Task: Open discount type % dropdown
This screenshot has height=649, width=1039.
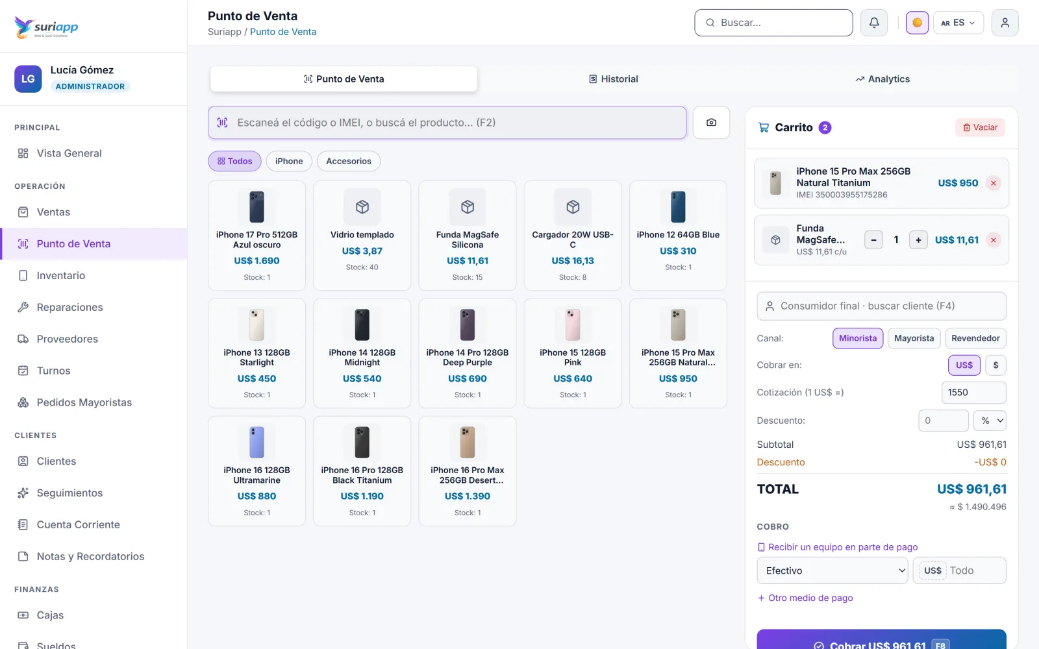Action: [x=990, y=421]
